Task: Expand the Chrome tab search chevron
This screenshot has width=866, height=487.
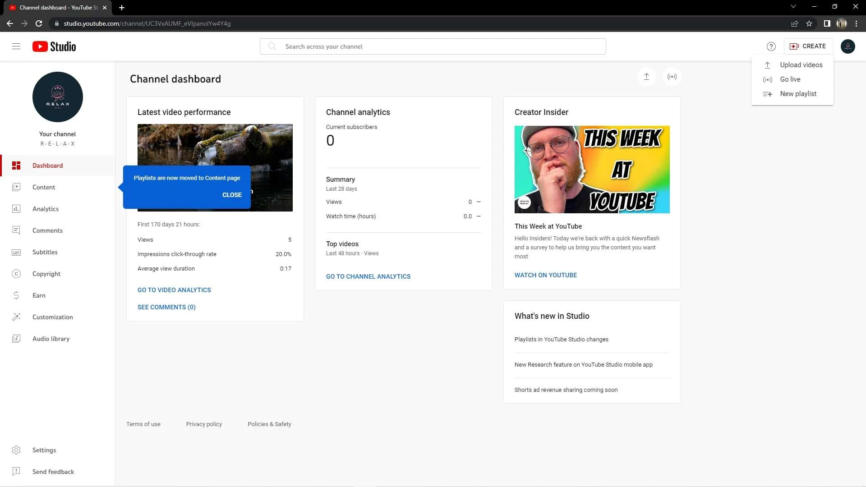Action: [793, 7]
